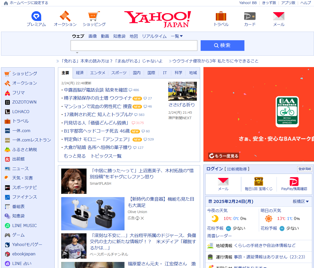This screenshot has width=314, height=268.
Task: Expand the small arrow below the search box
Action: (x=77, y=53)
